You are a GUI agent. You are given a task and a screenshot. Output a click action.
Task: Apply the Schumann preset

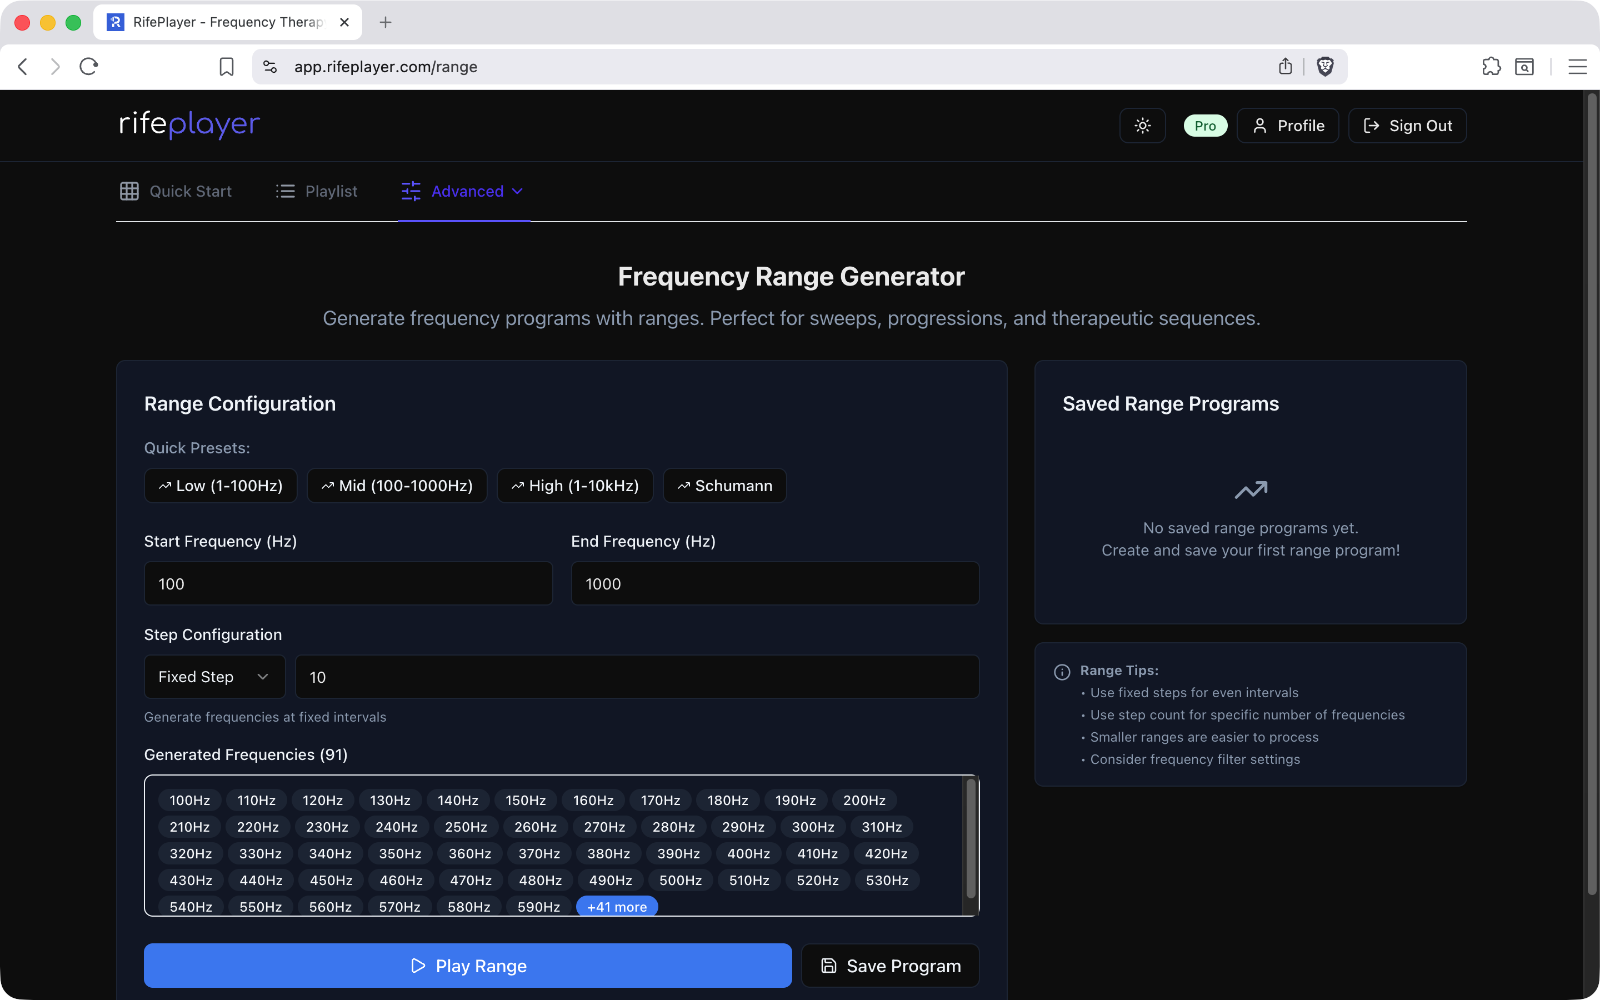coord(726,486)
